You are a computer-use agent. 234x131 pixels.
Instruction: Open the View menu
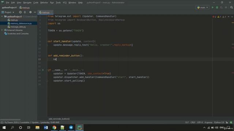19,3
